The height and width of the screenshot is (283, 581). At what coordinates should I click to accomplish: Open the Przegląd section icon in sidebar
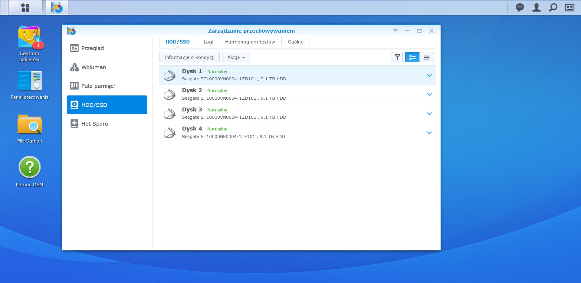click(74, 48)
